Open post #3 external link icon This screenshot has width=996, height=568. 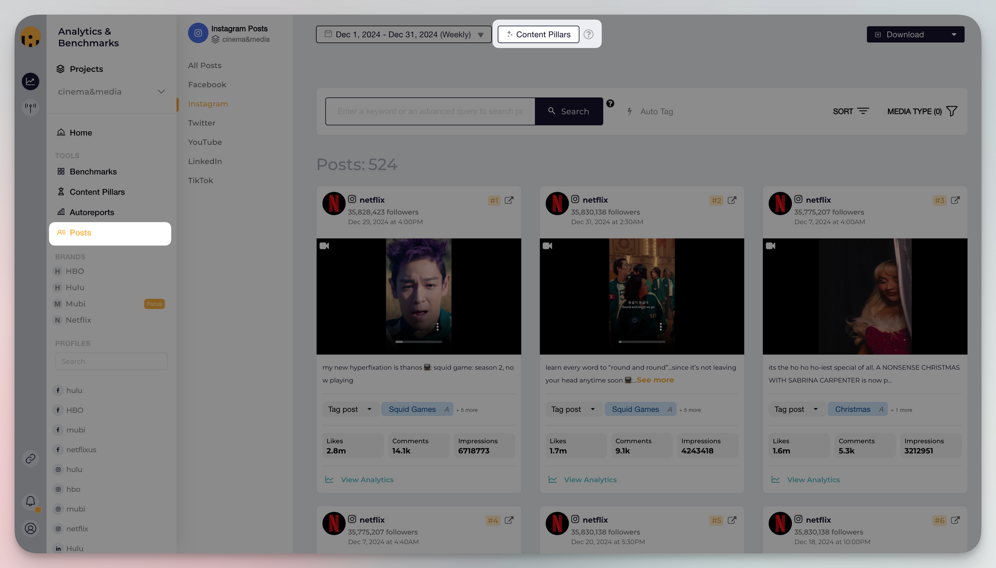point(955,200)
